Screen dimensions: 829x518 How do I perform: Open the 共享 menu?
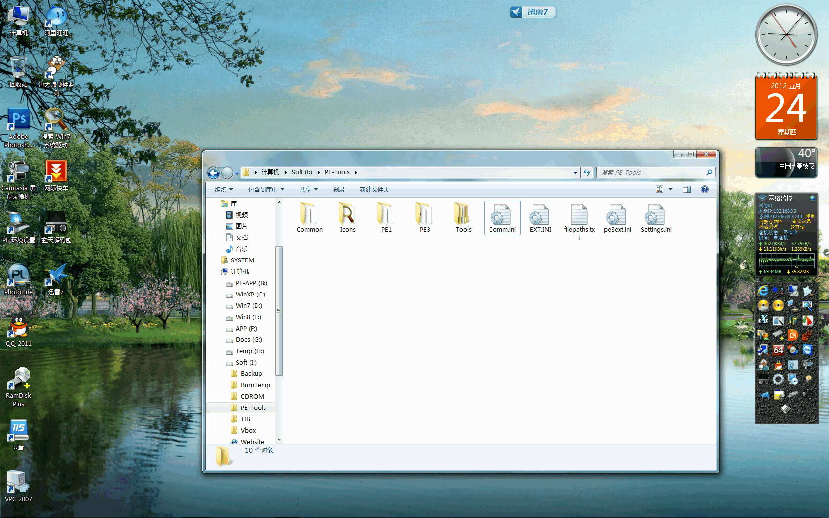(308, 189)
